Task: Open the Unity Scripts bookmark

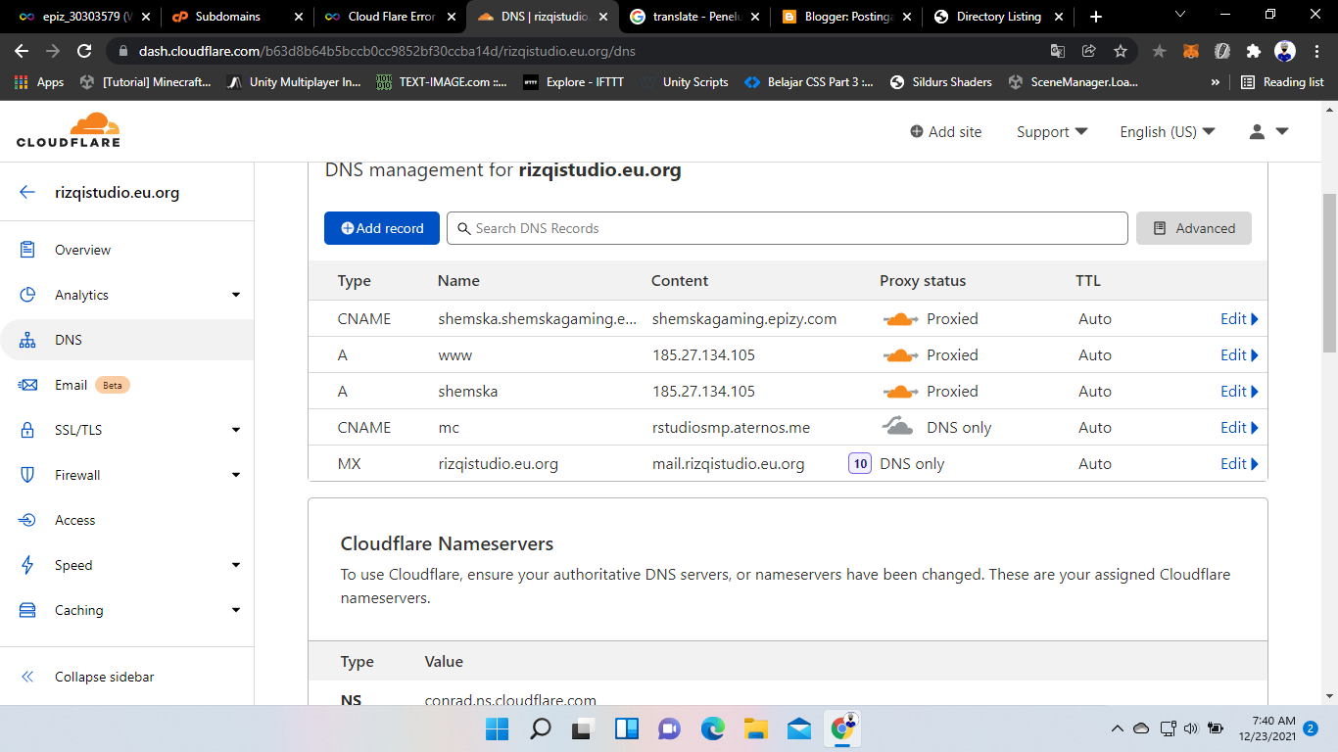Action: [x=686, y=82]
